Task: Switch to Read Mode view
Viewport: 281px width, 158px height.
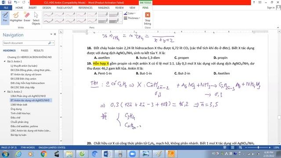Action: pos(224,147)
